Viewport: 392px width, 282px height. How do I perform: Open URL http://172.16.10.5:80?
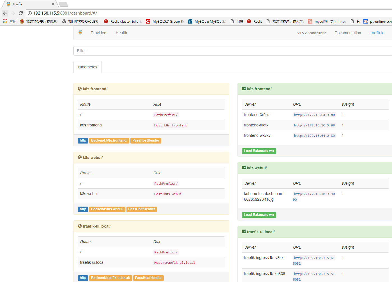pos(314,125)
